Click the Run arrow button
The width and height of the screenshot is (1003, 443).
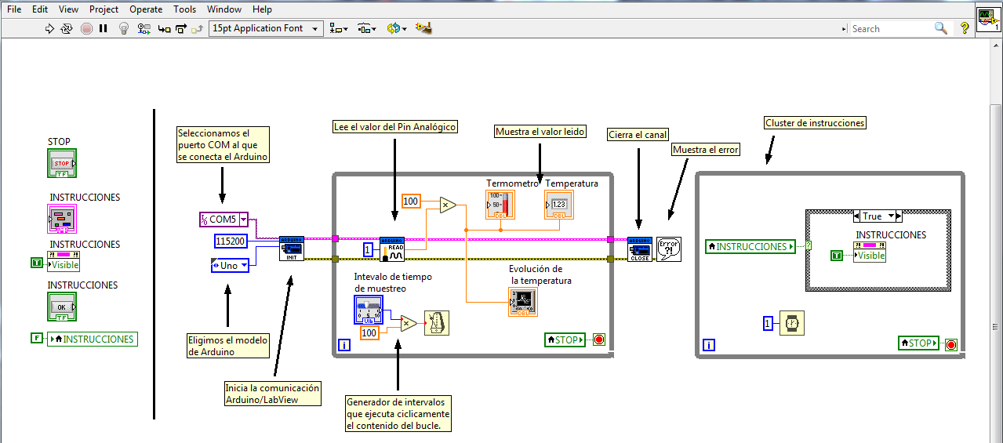[x=49, y=28]
